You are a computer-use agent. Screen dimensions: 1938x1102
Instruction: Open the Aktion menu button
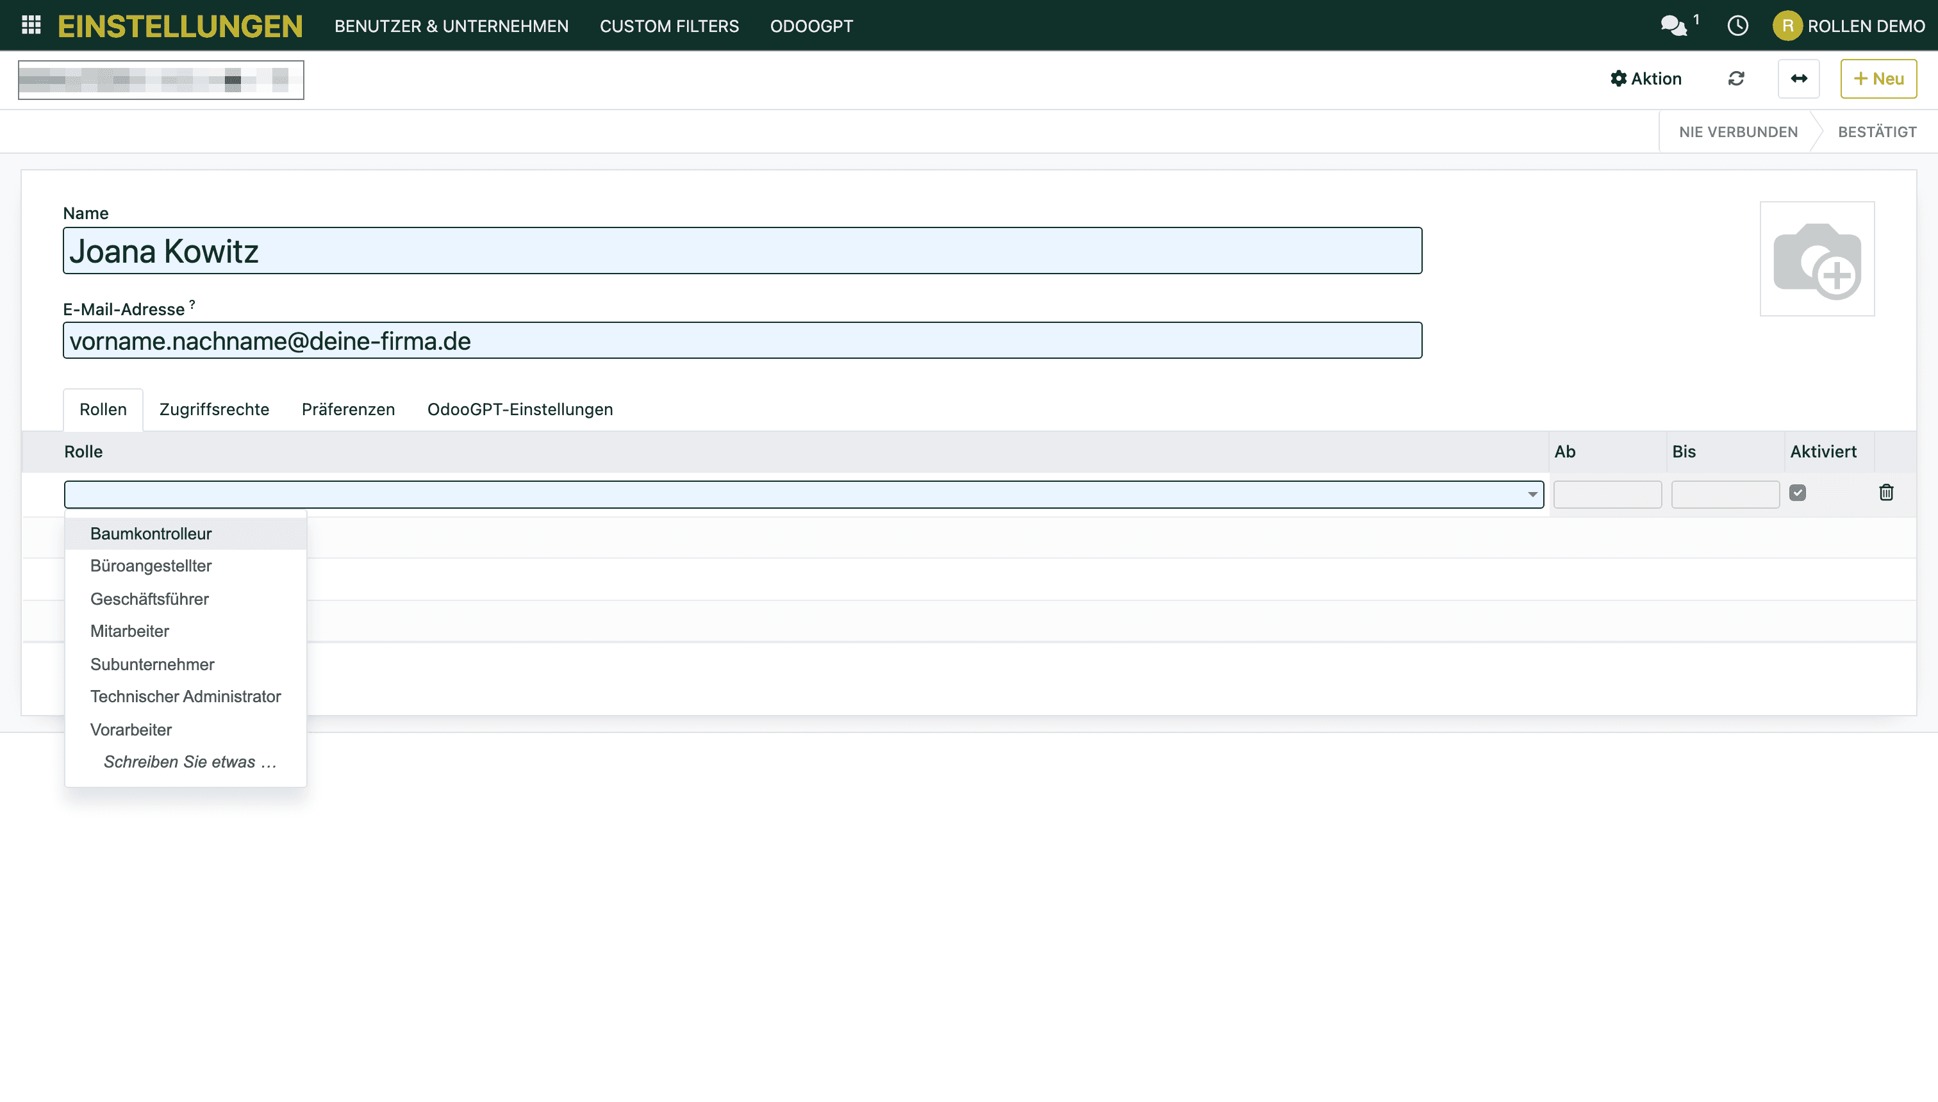click(x=1646, y=79)
